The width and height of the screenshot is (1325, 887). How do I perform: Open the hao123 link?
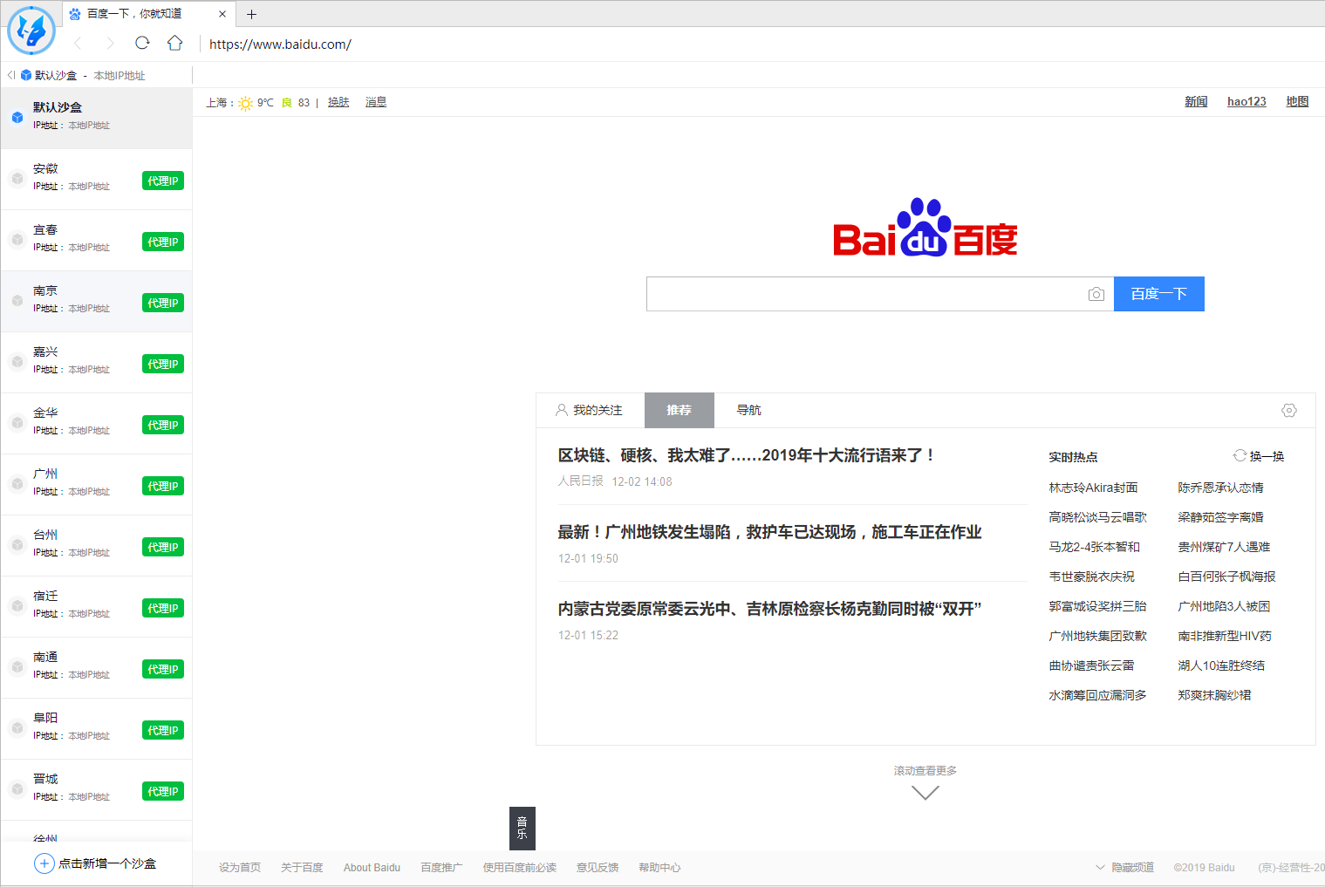click(x=1246, y=102)
